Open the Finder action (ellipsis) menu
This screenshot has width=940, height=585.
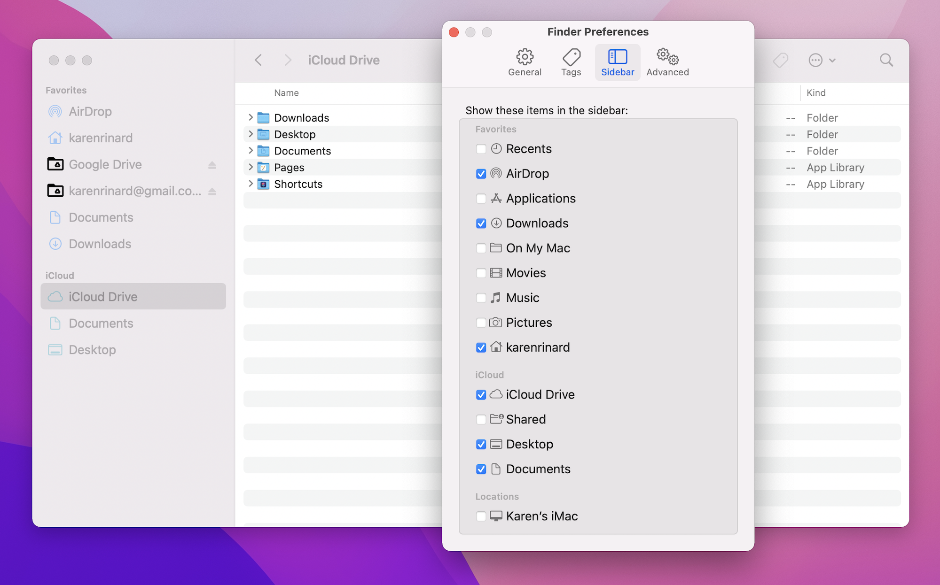(x=822, y=60)
